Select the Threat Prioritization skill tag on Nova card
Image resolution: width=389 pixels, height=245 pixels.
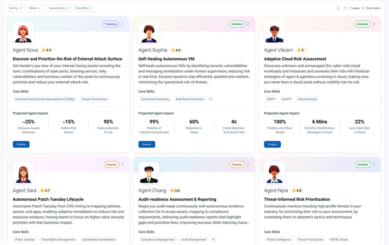click(x=94, y=99)
